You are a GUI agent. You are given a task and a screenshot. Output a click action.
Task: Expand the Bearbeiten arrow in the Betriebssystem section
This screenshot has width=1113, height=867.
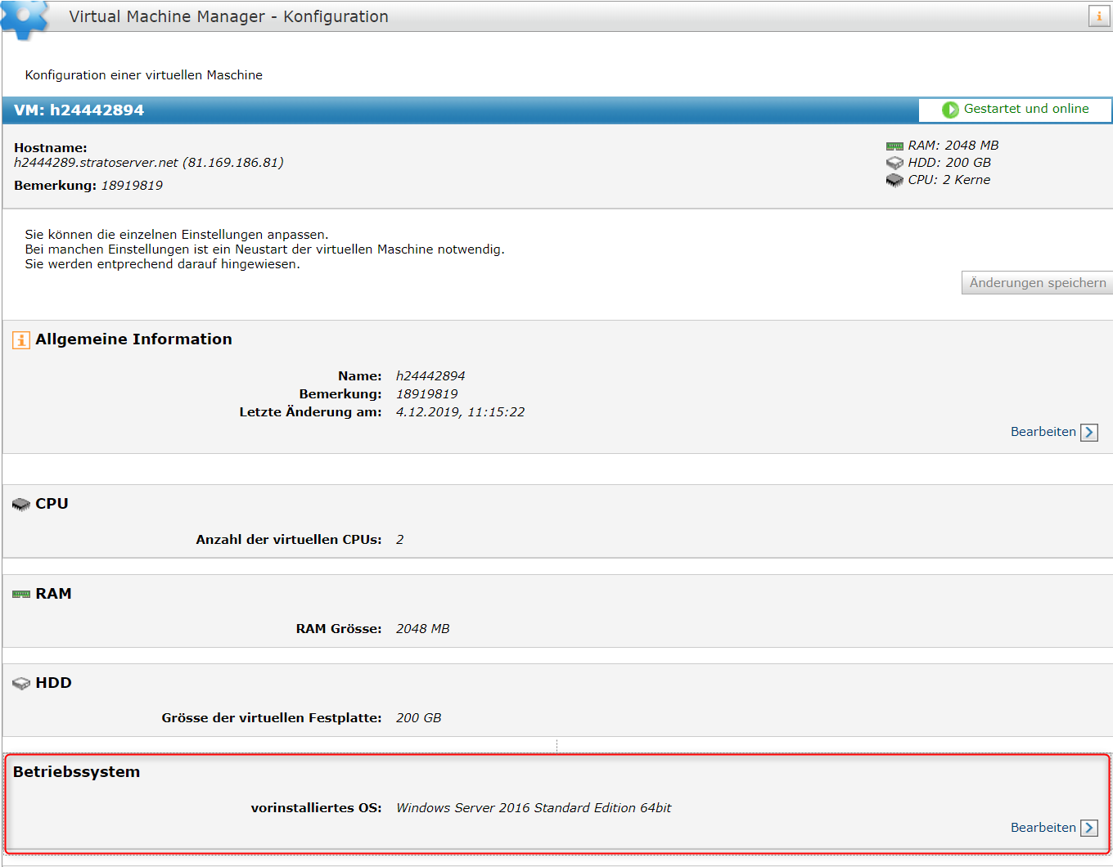[1089, 828]
